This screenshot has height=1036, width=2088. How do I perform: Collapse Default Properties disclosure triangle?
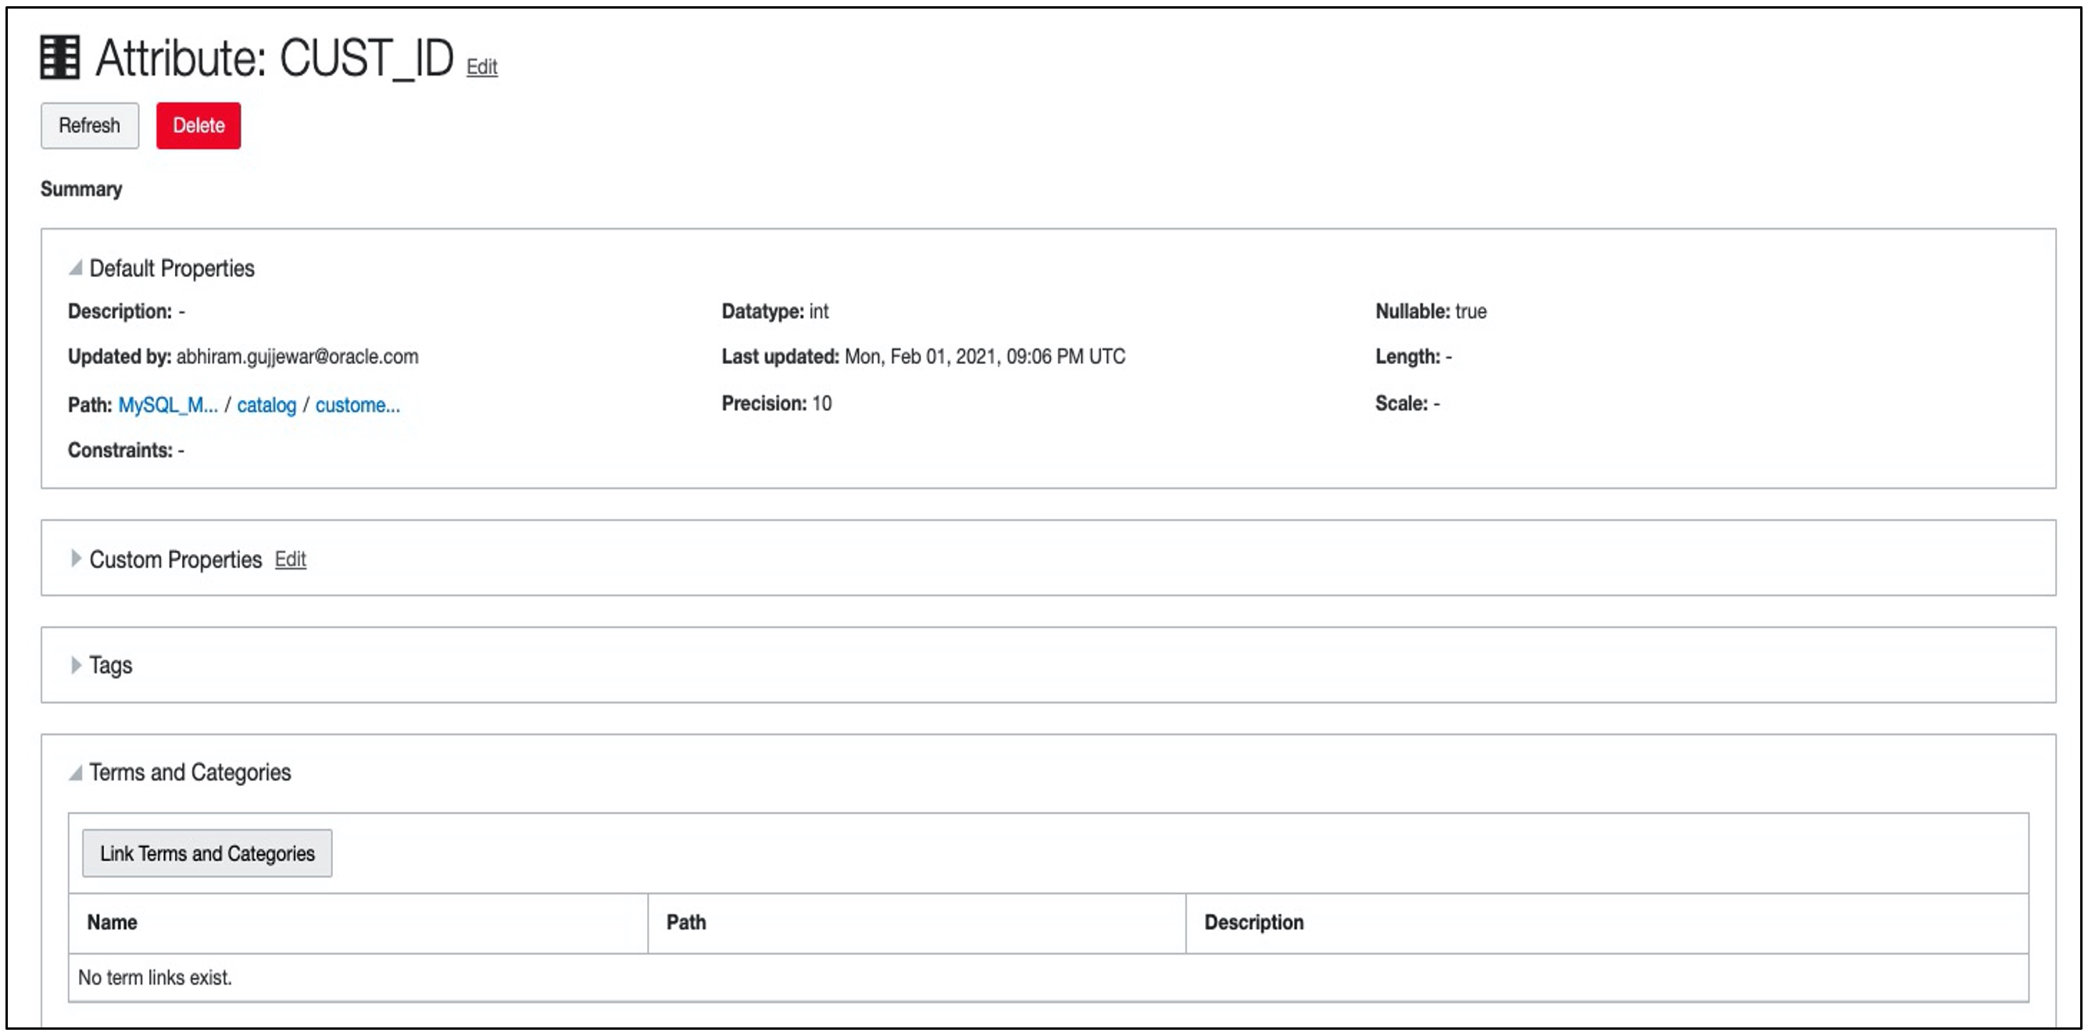[x=75, y=267]
